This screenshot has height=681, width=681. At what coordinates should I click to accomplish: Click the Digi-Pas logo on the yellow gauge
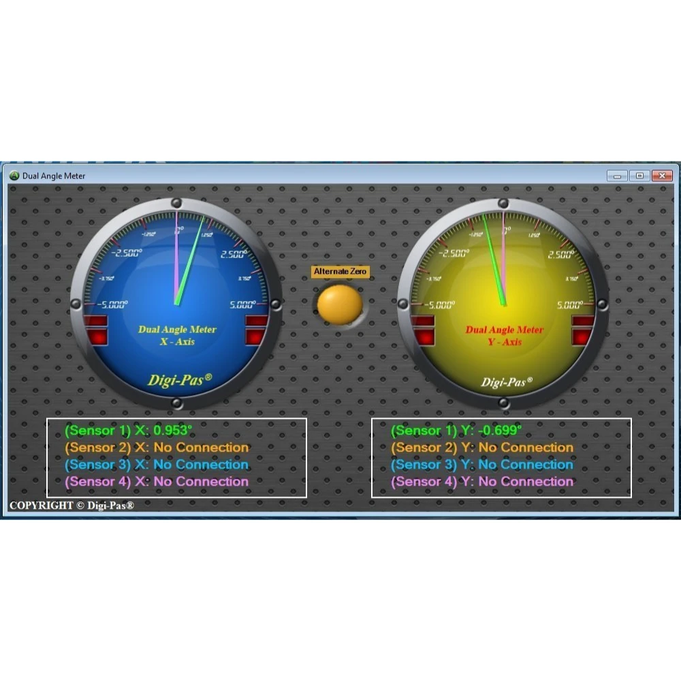tap(507, 382)
